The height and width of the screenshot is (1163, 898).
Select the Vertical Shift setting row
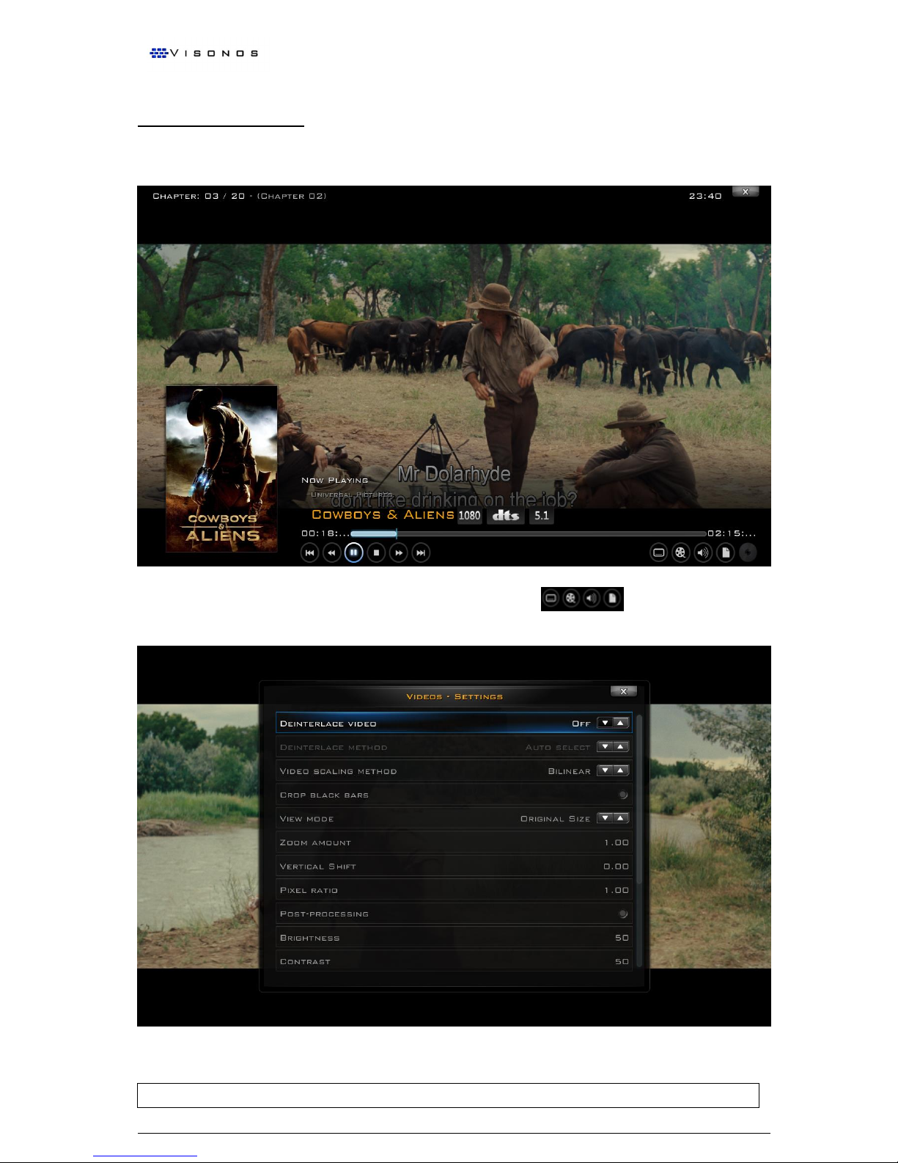point(454,867)
